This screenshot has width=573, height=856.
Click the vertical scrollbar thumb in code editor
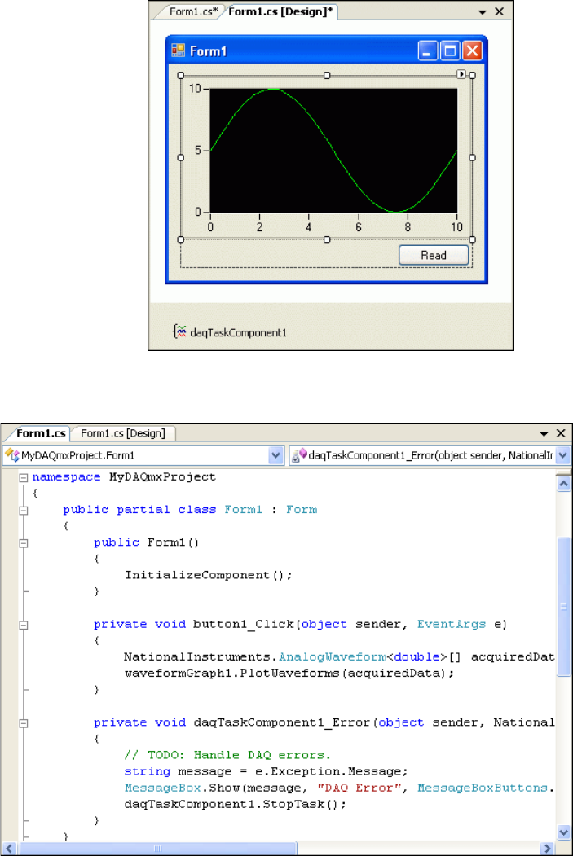tap(564, 607)
